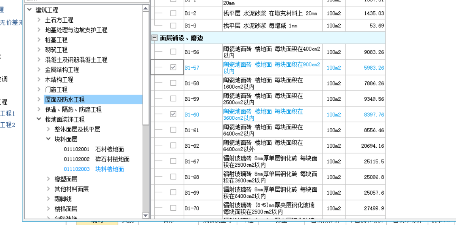456x225 pixels.
Task: Expand the 砌筑工程 node
Action: coord(39,50)
